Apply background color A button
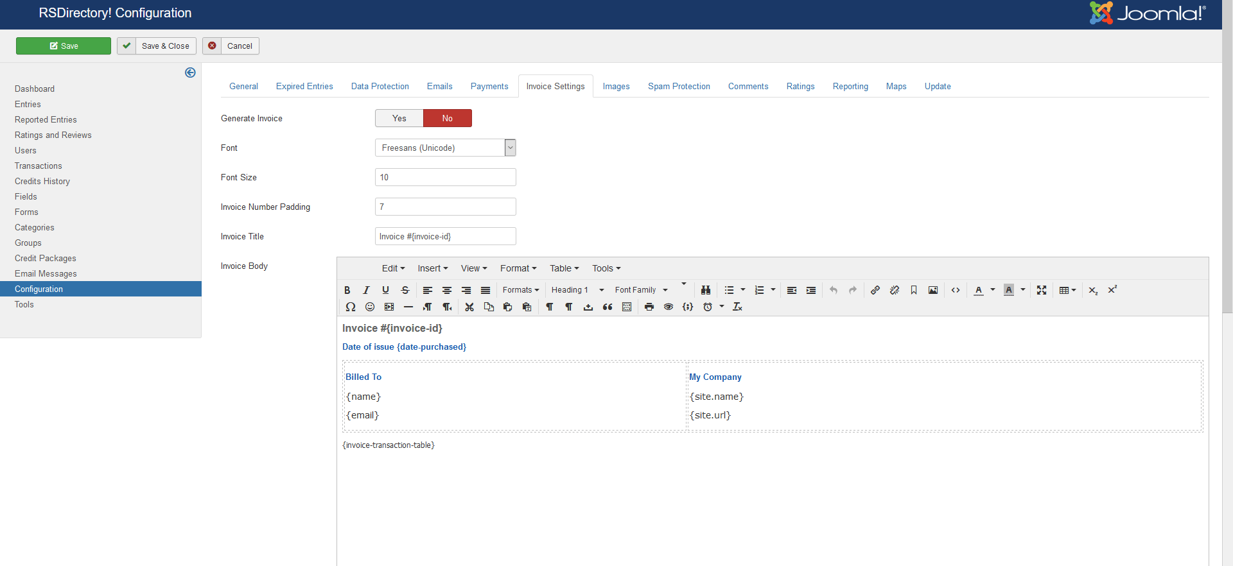This screenshot has width=1233, height=566. click(x=1009, y=290)
